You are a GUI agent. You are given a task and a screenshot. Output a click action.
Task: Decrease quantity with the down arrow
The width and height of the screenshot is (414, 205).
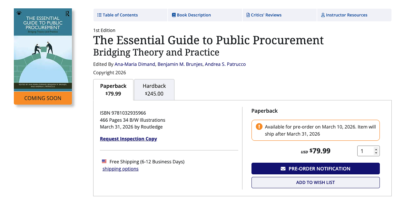pyautogui.click(x=376, y=153)
